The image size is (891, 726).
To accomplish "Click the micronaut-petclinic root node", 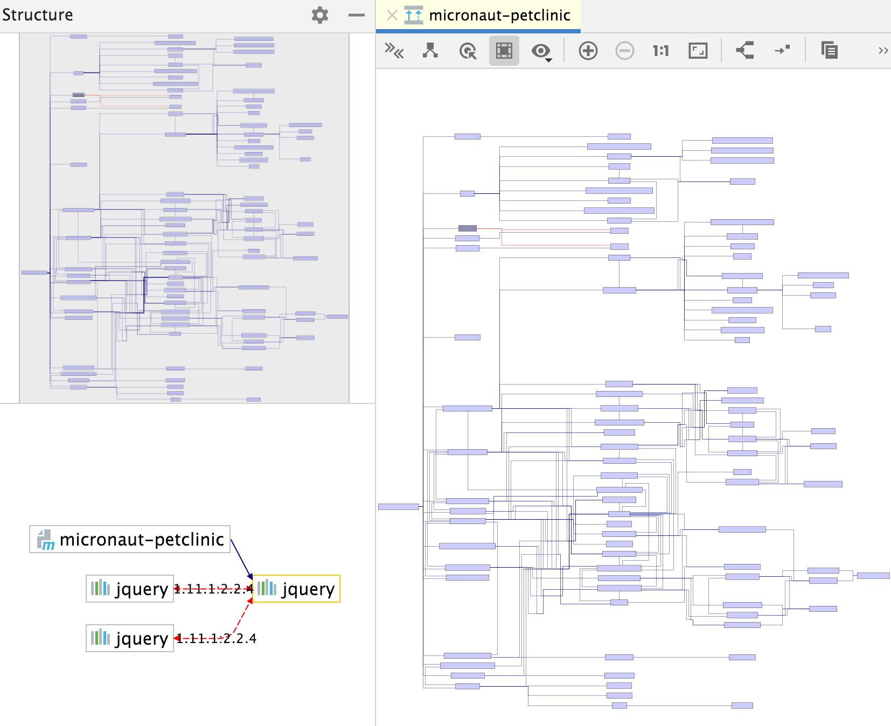I will 130,539.
